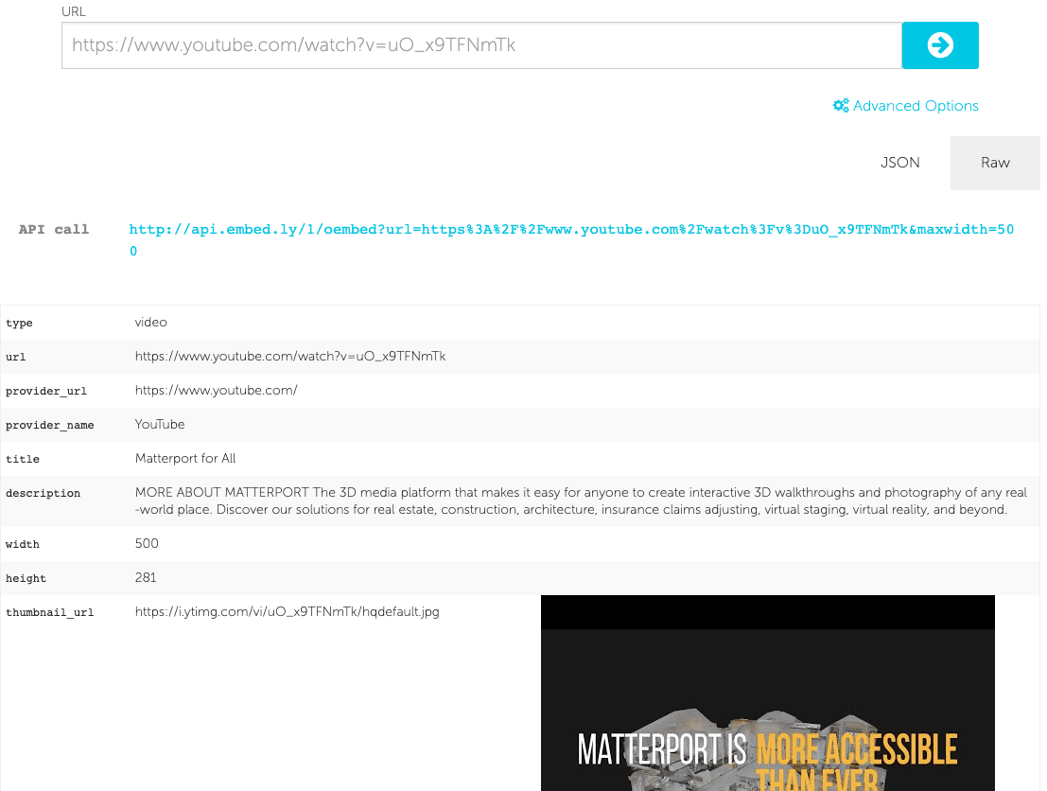1047x791 pixels.
Task: Click the Advanced Options gears icon
Action: [x=841, y=106]
